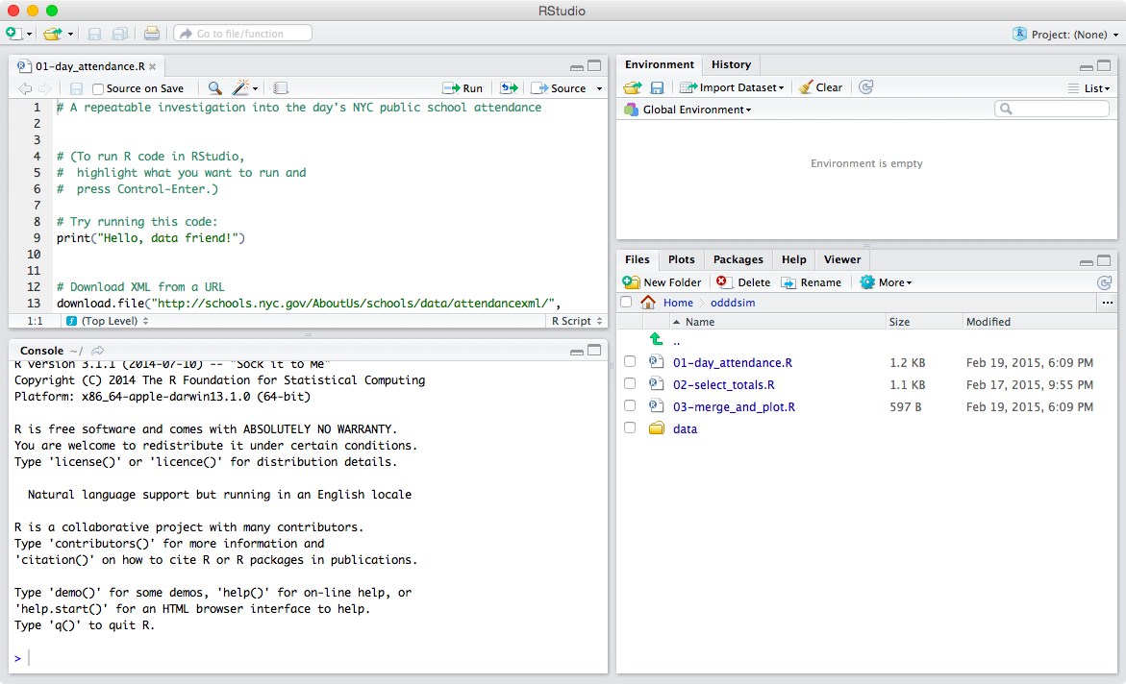Check the data folder checkbox
The image size is (1126, 684).
[630, 427]
